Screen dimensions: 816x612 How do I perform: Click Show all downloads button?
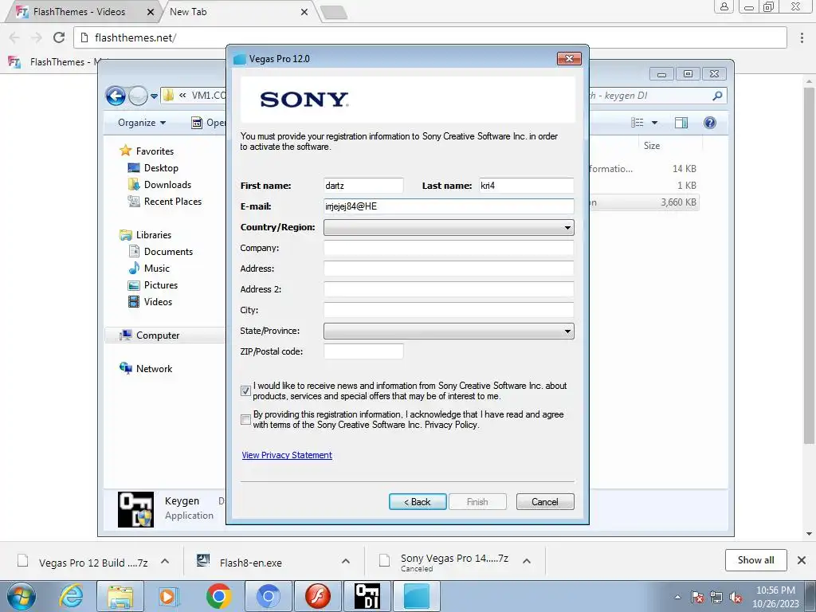pos(755,560)
